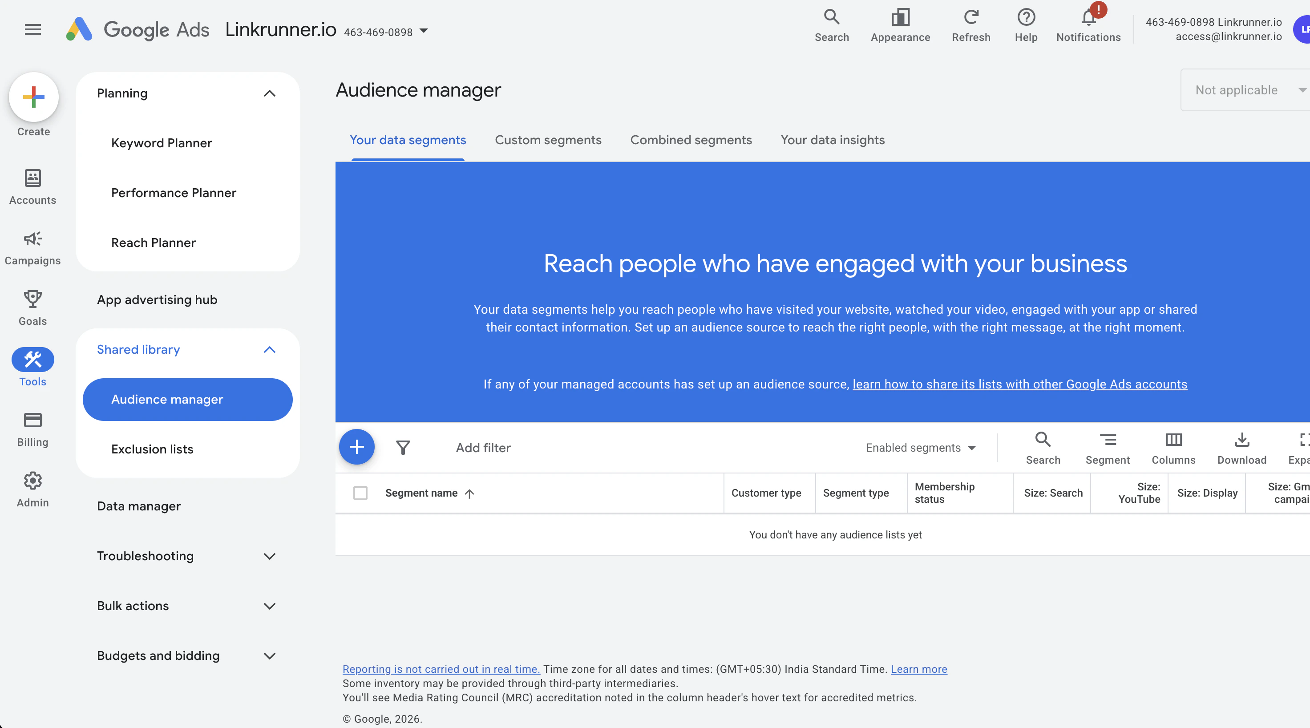This screenshot has width=1310, height=728.
Task: Open the Enabled segments dropdown
Action: pyautogui.click(x=921, y=447)
